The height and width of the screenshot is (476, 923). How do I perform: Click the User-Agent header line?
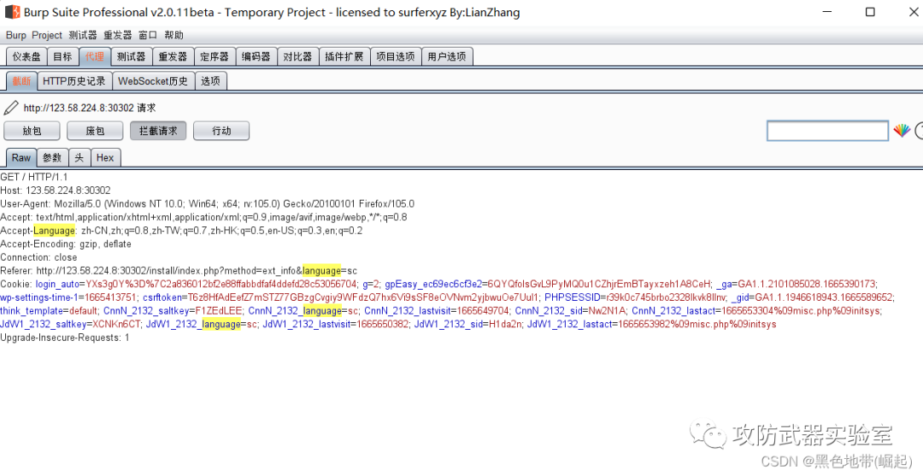pos(207,204)
